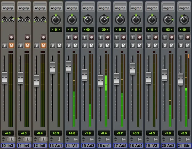Click the volume fader on 16 dn1
The width and height of the screenshot is (192, 149).
tap(101, 81)
